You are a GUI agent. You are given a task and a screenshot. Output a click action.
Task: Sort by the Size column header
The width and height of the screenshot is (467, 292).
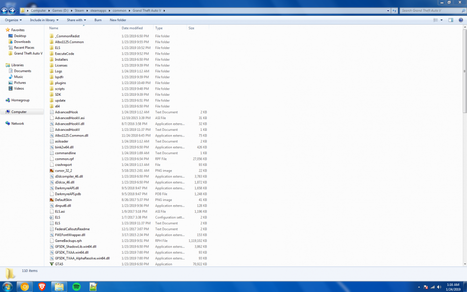coord(198,28)
